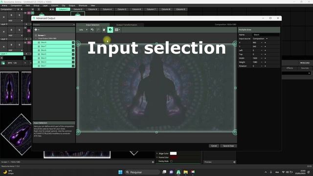313x176 pixels.
Task: Click the gear icon in the Preview panel
Action: tap(234, 162)
